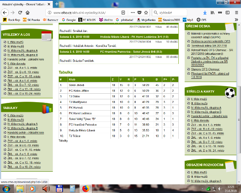The image size is (241, 193).
Task: Open the Library icon in toolbar
Action: (x=212, y=12)
